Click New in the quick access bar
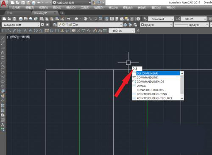The width and height of the screenshot is (212, 155). pyautogui.click(x=13, y=3)
